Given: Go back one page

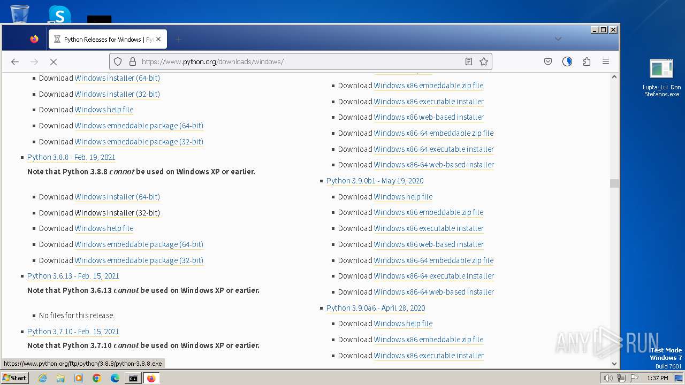Looking at the screenshot, I should click(15, 61).
